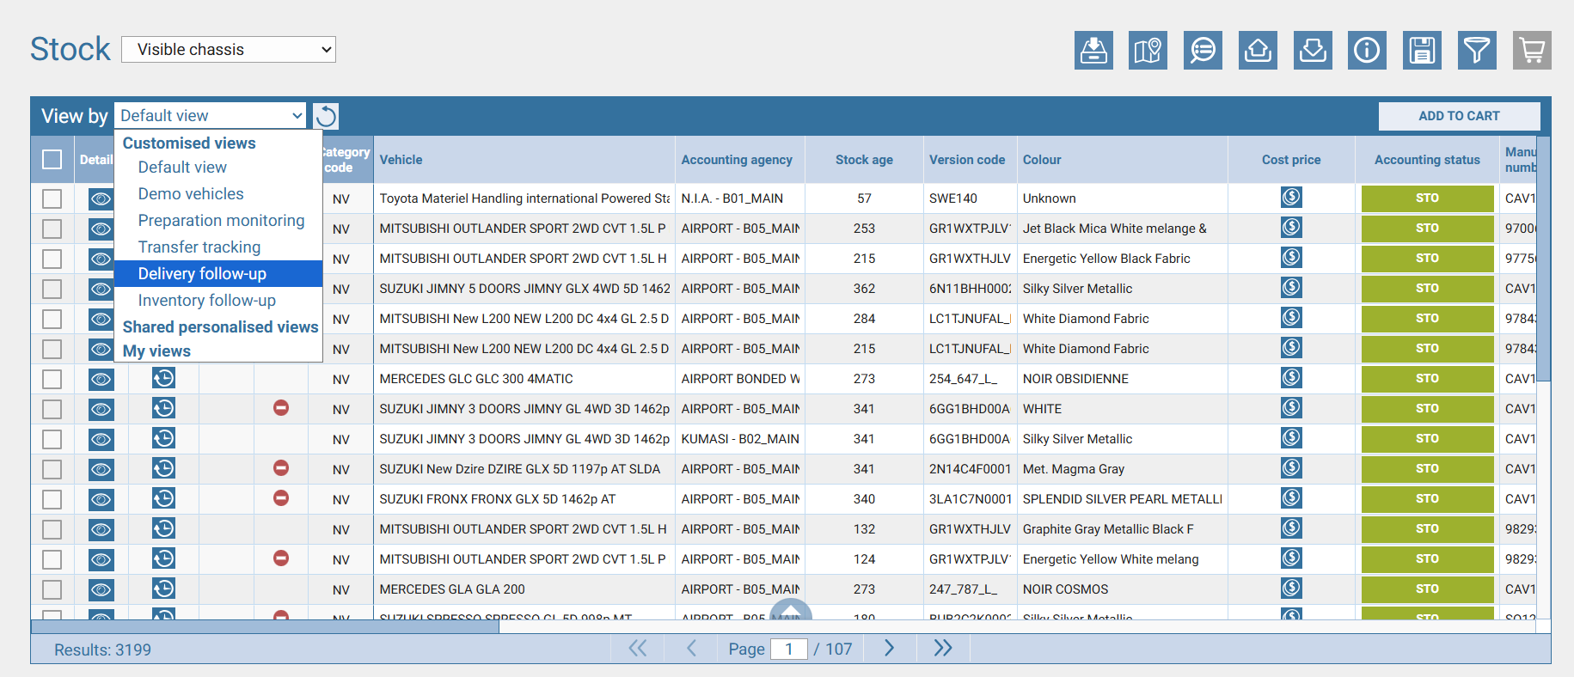The height and width of the screenshot is (677, 1574).
Task: Expand the My views group
Action: pyautogui.click(x=156, y=351)
